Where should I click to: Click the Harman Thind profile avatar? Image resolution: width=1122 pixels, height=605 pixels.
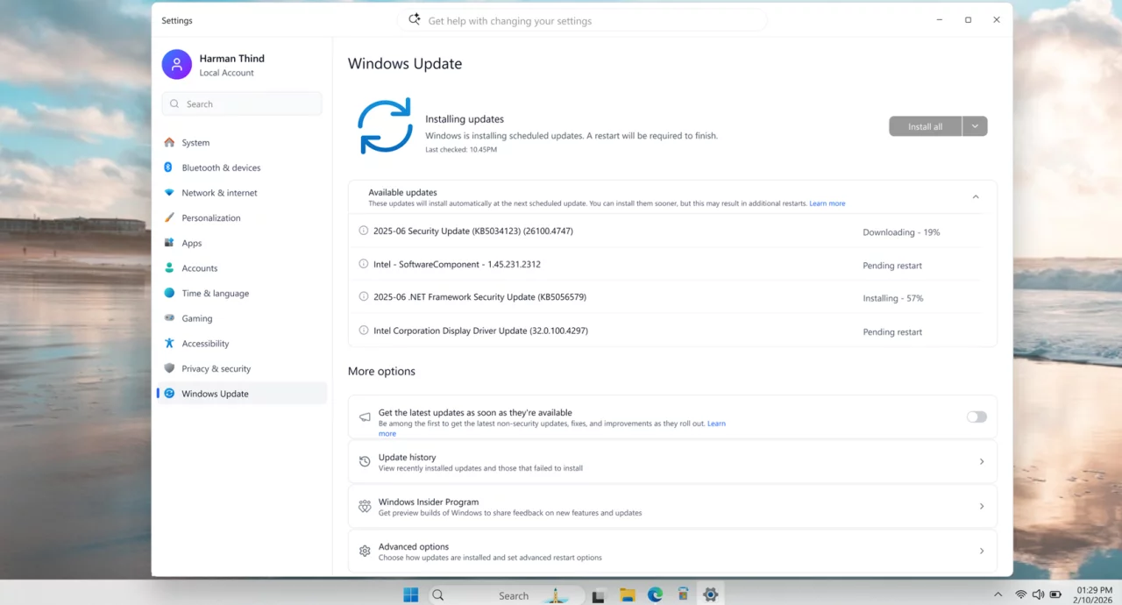point(176,64)
